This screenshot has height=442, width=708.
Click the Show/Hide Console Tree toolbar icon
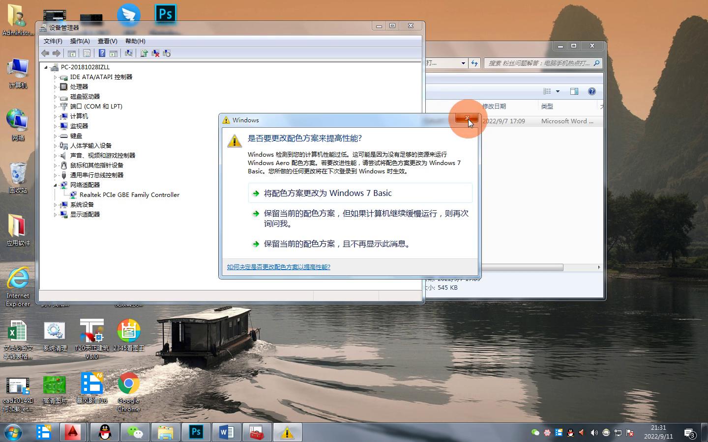[x=72, y=53]
